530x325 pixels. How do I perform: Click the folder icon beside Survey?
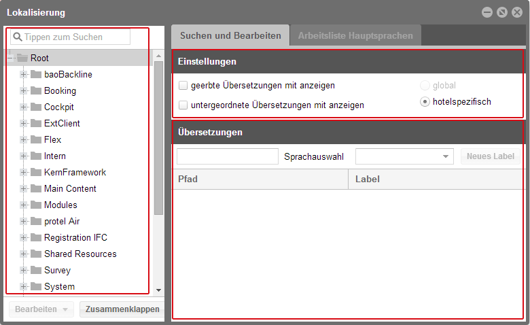coord(36,270)
